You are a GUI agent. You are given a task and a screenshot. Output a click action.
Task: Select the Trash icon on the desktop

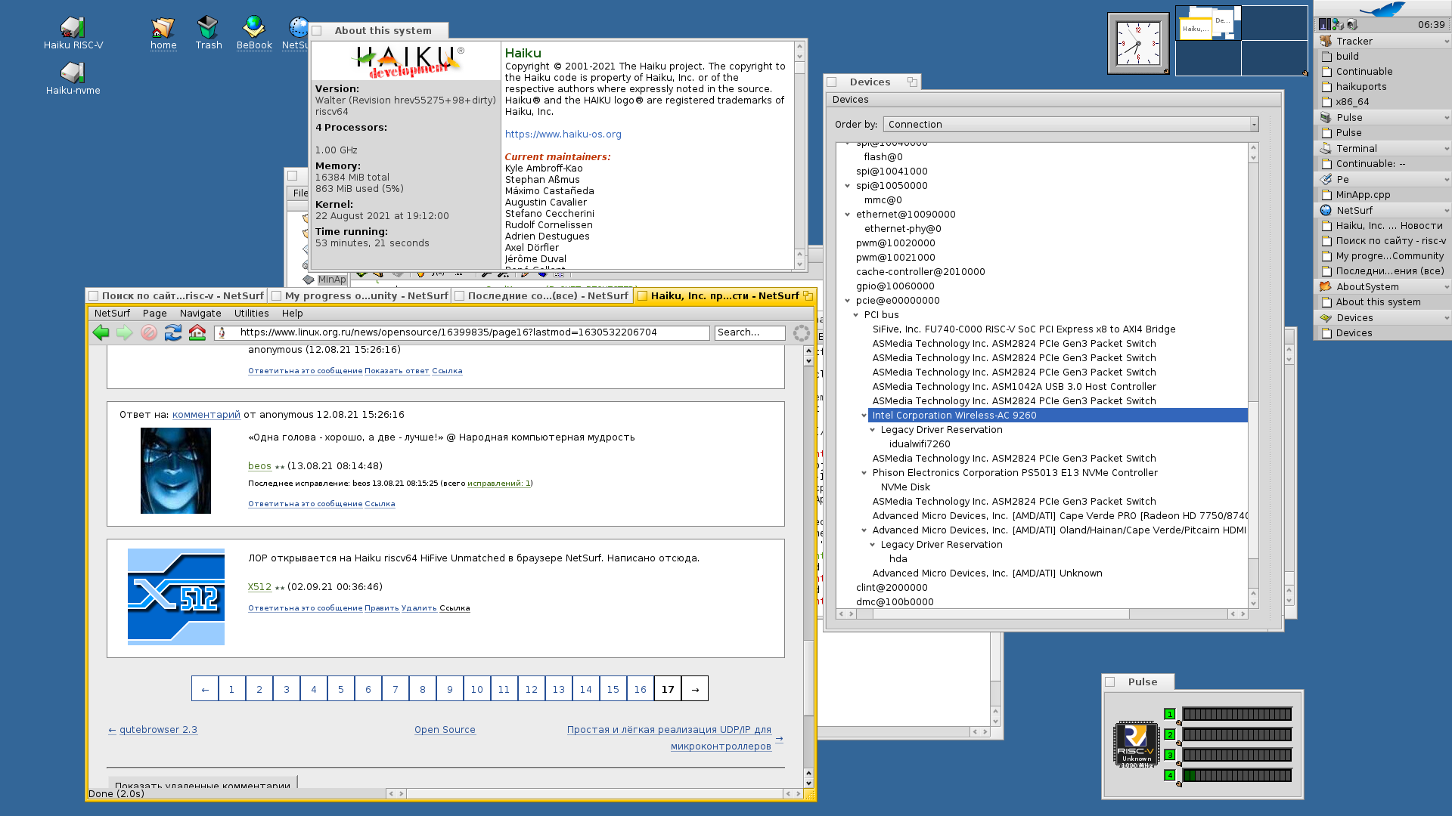[208, 27]
